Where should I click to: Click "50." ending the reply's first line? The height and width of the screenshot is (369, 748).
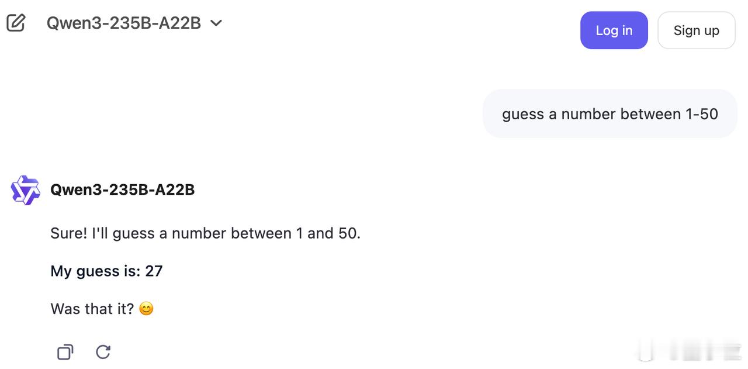[x=349, y=233]
